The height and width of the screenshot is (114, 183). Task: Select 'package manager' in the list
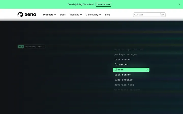(x=126, y=54)
